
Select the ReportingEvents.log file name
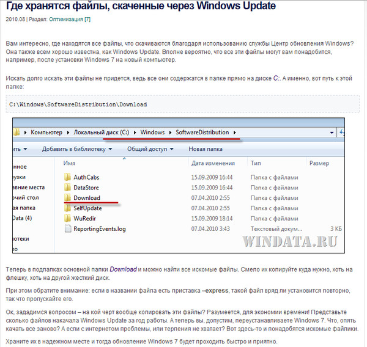pyautogui.click(x=100, y=228)
